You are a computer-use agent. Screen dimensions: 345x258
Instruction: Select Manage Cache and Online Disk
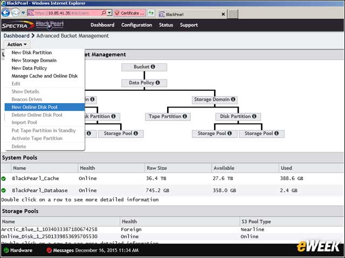45,76
